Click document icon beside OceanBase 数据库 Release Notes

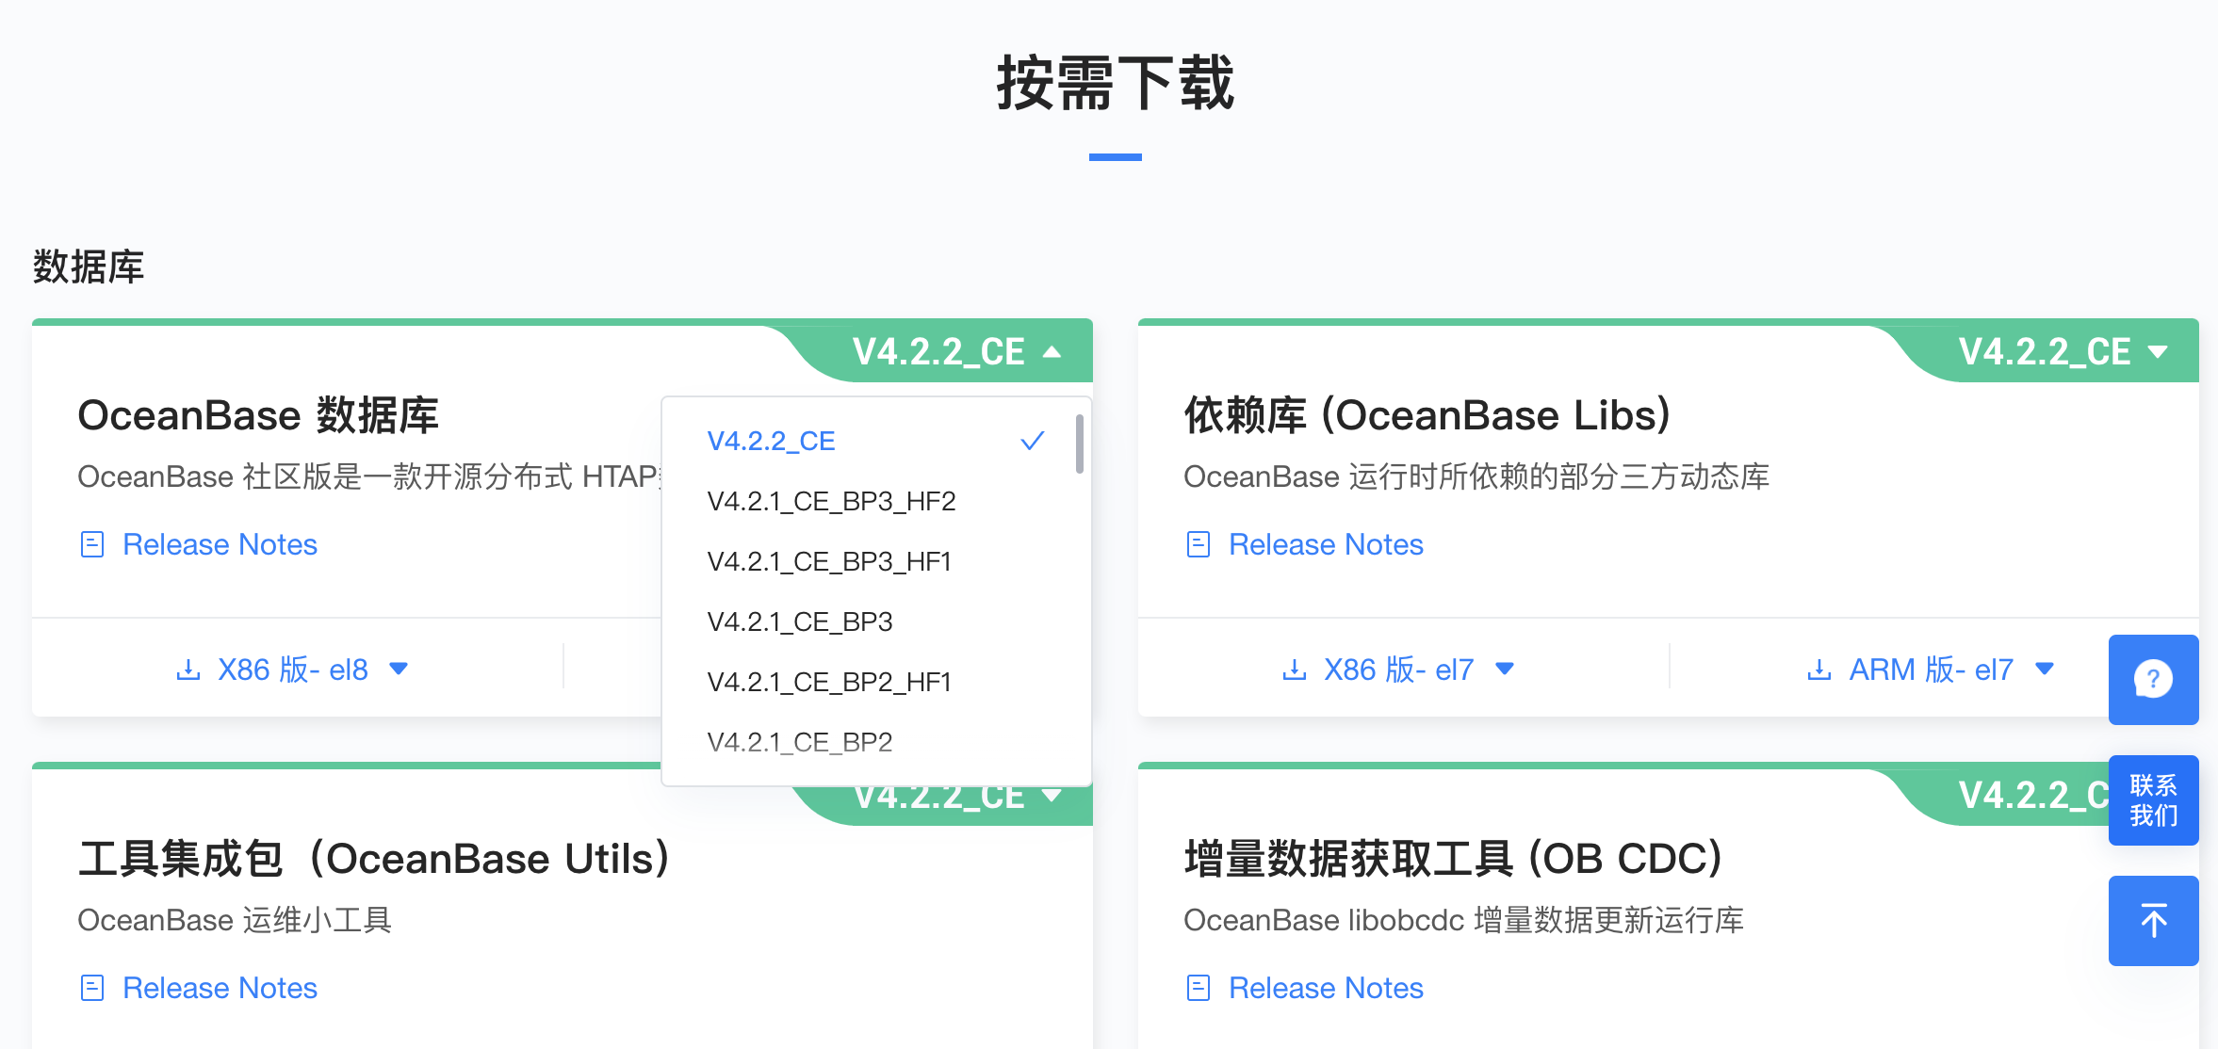point(92,544)
